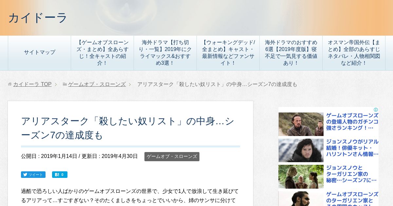Screen dimensions: 393x206
Task: Open ジョンスノウがリアル結婚 link
Action: [x=352, y=148]
